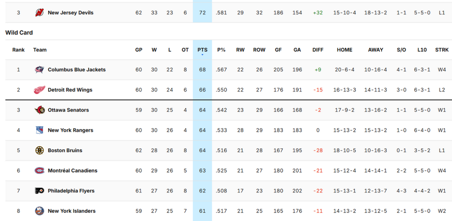Click the New Jersey Devils logo

[x=40, y=13]
